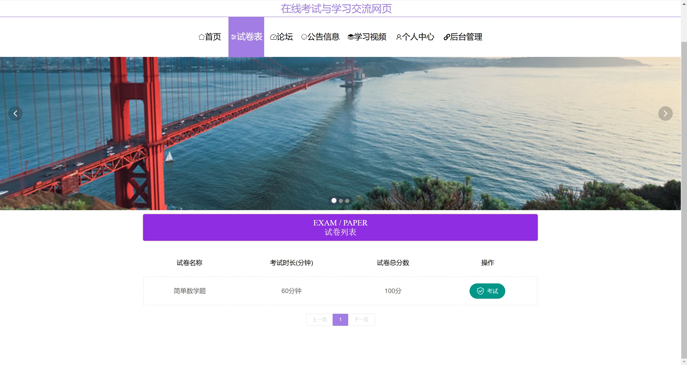This screenshot has width=687, height=365.
Task: Select the third carousel indicator dot
Action: pyautogui.click(x=347, y=201)
